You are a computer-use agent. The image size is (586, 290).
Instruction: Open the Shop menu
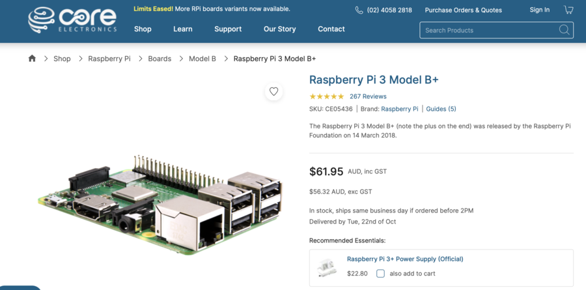click(x=143, y=29)
